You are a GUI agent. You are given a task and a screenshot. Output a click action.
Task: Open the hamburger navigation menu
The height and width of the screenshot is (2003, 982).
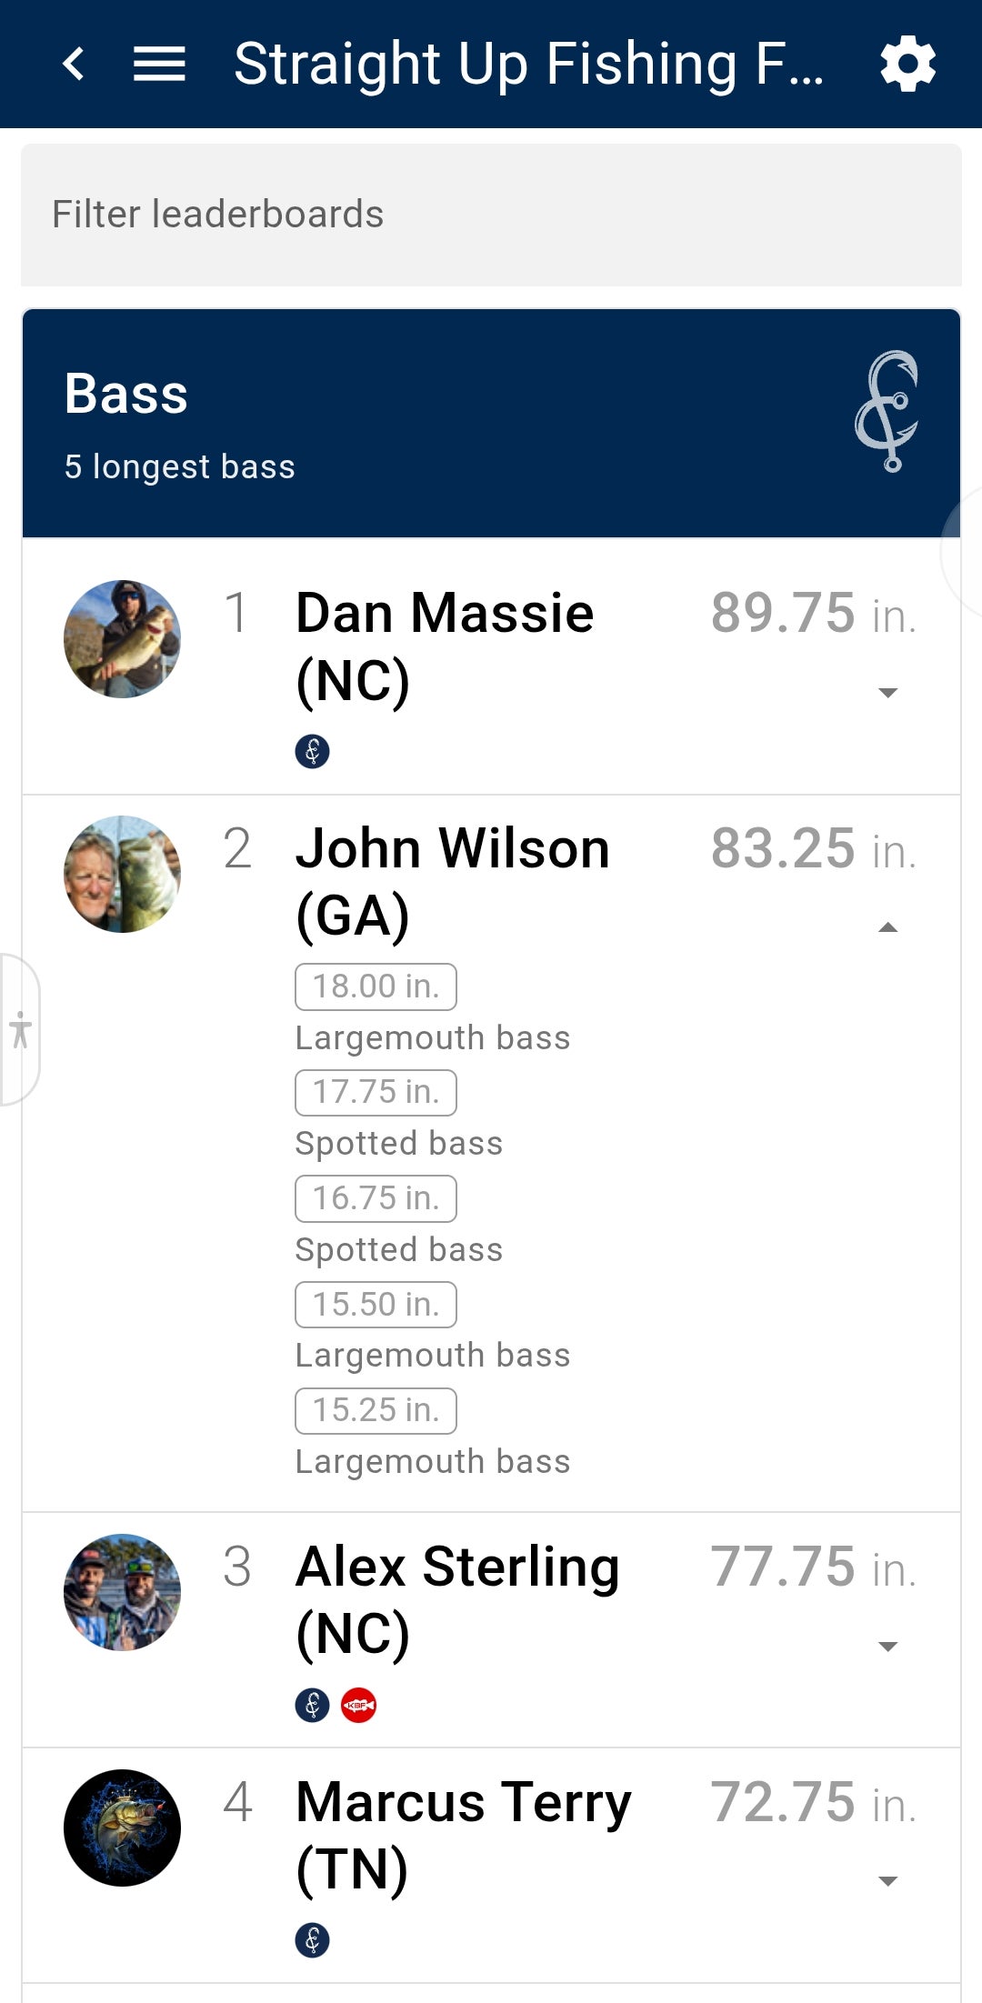(159, 64)
